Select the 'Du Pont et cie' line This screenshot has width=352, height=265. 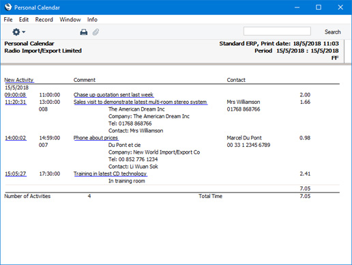click(x=124, y=145)
